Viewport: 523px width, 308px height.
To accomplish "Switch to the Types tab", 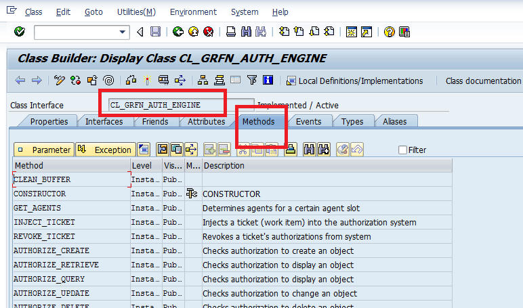I will [352, 121].
